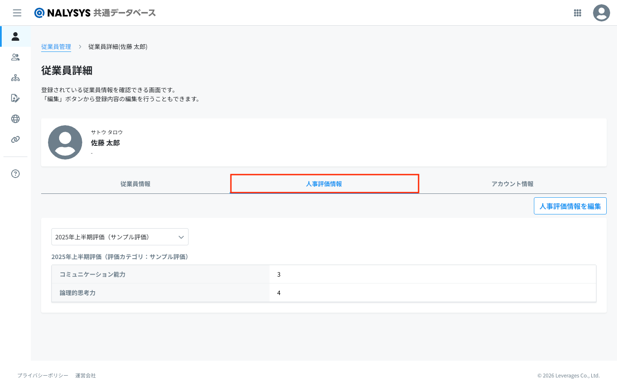Switch to the 従業員情報 tab
617x386 pixels.
135,184
